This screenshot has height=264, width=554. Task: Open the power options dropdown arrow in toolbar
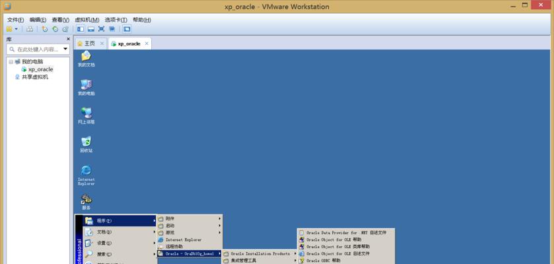click(17, 29)
